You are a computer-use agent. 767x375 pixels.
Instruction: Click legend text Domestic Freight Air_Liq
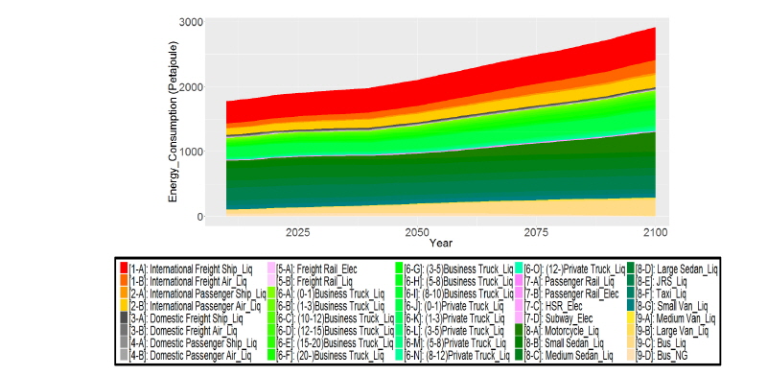pos(194,331)
